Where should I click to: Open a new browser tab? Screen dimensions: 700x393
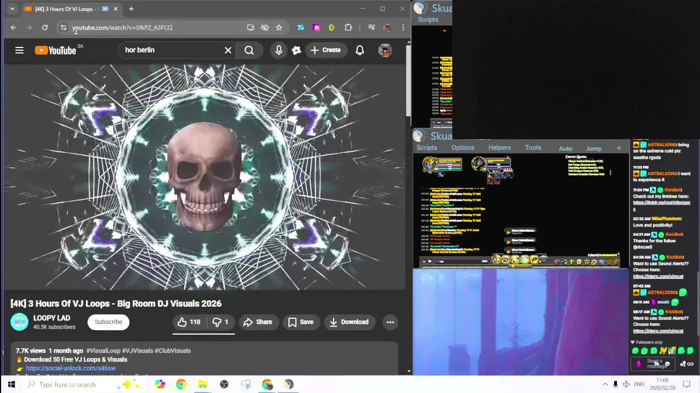(x=131, y=9)
